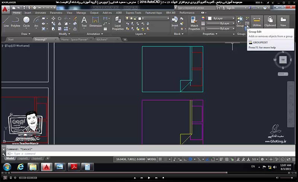Click the Group Edit icon
The width and height of the screenshot is (298, 182).
point(247,23)
